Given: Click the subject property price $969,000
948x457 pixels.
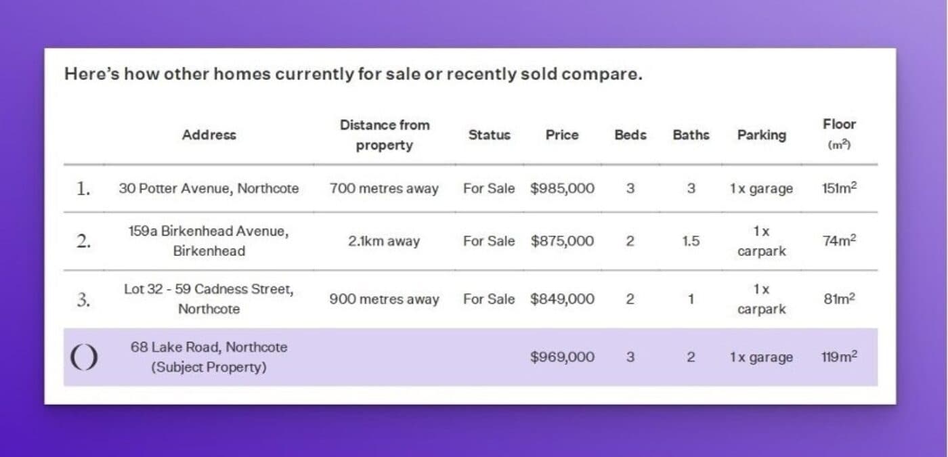Looking at the screenshot, I should (x=562, y=357).
